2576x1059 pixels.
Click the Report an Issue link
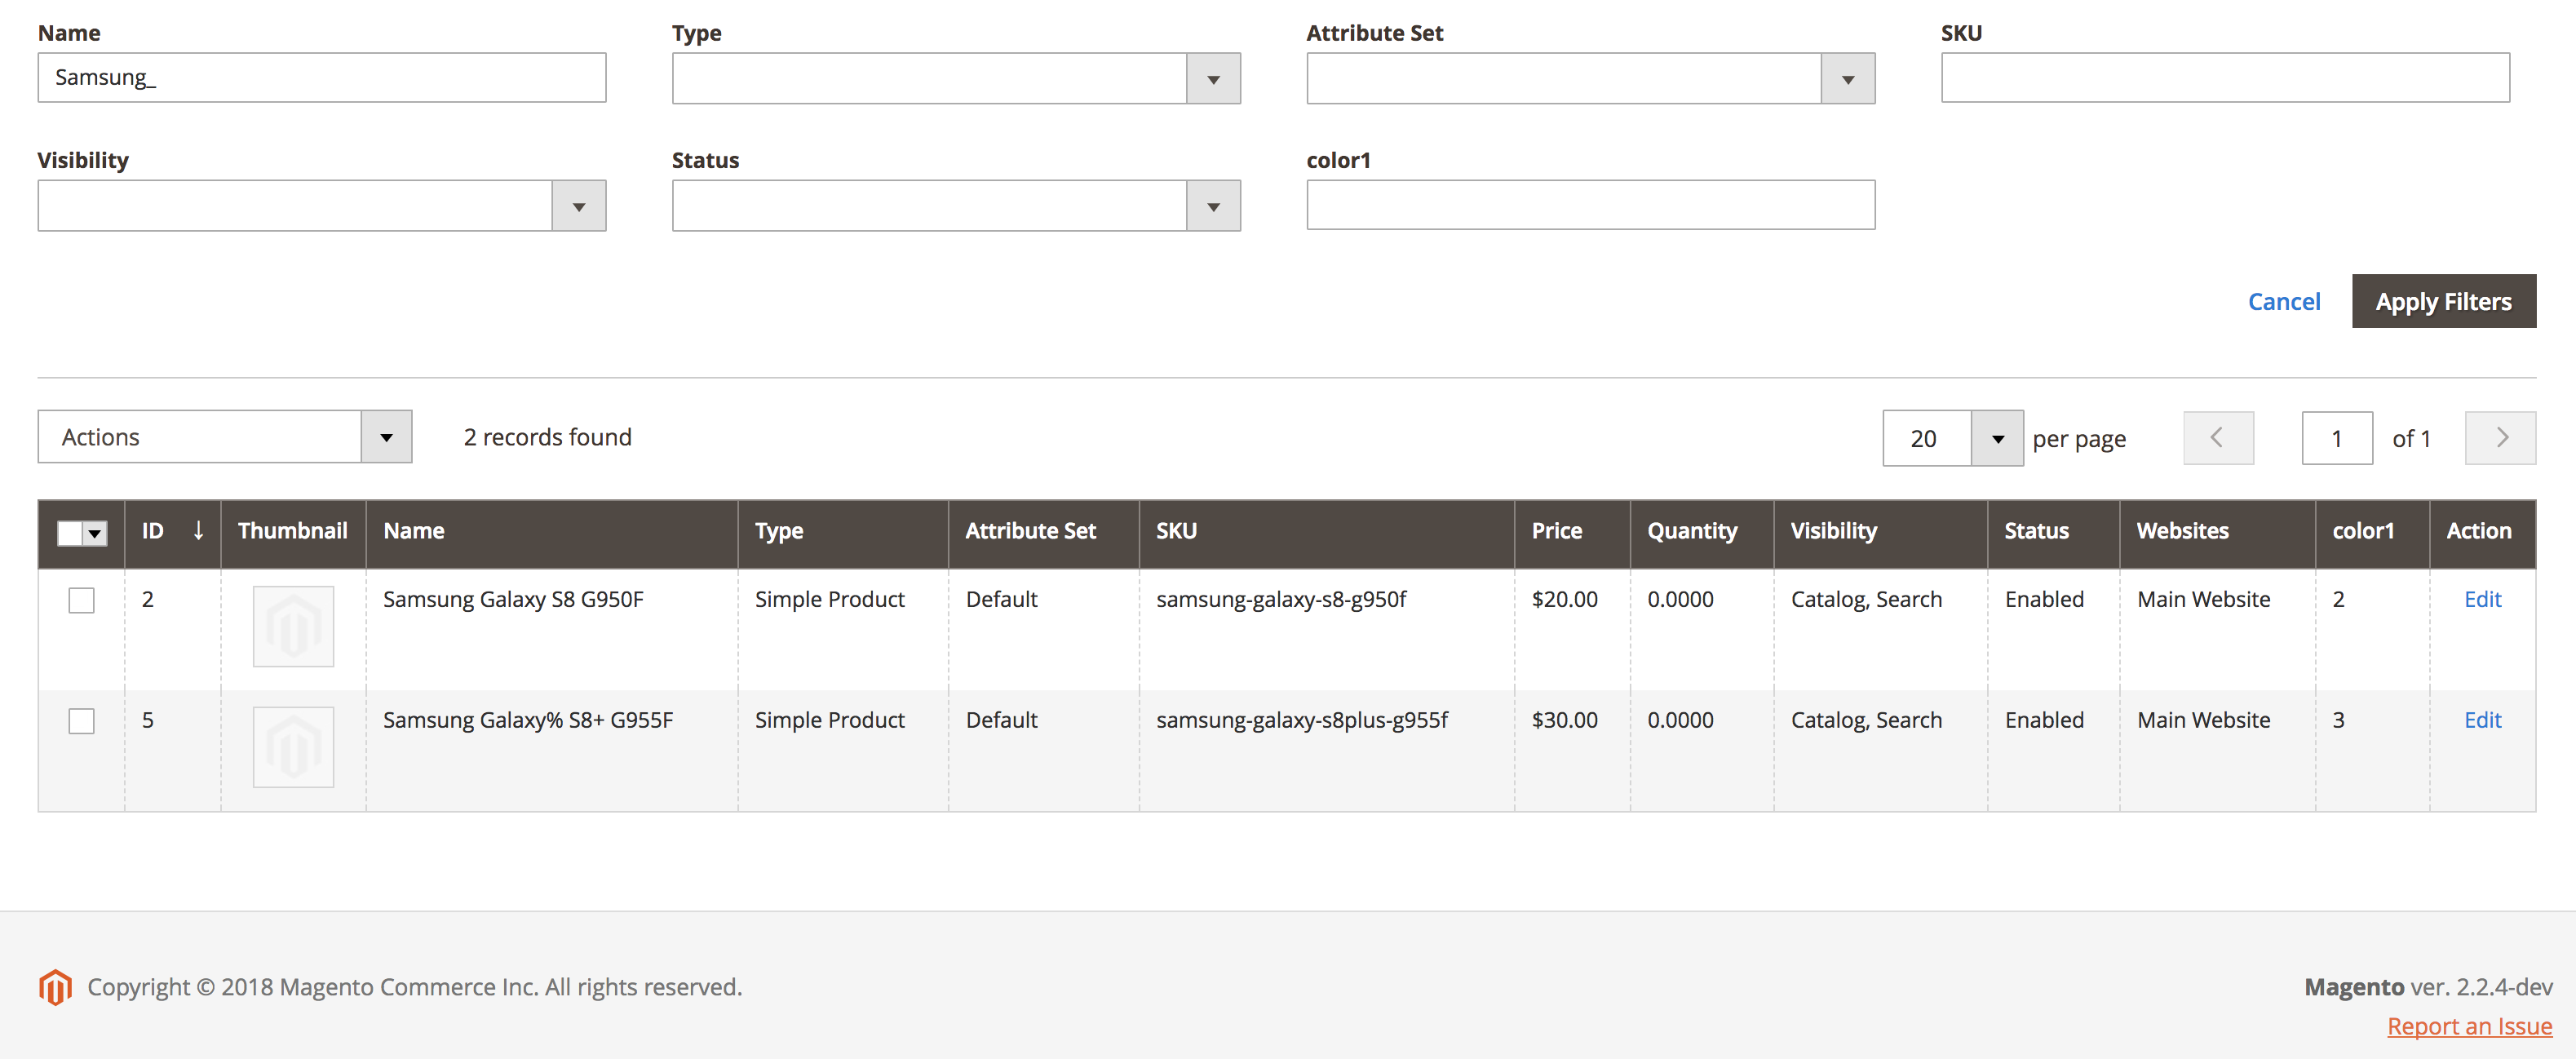tap(2468, 1026)
